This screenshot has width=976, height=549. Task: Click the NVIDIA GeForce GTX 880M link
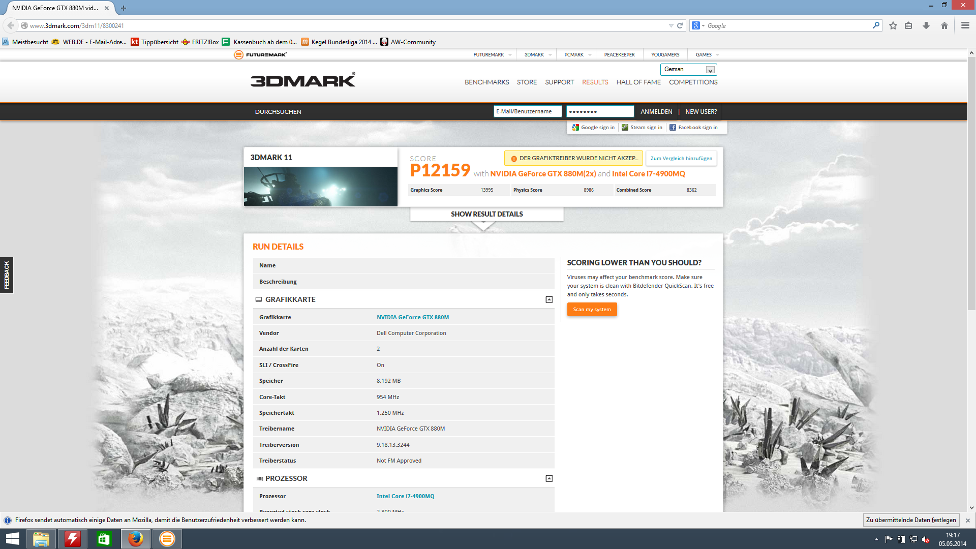click(x=412, y=317)
